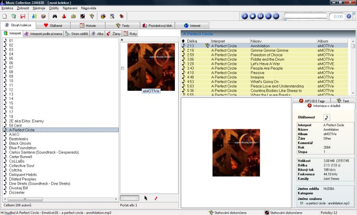
Task: Open search with the binoculars icon
Action: 55,16
